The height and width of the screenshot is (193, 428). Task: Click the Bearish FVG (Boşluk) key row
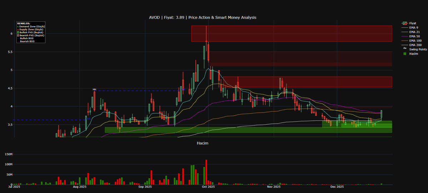pyautogui.click(x=31, y=35)
